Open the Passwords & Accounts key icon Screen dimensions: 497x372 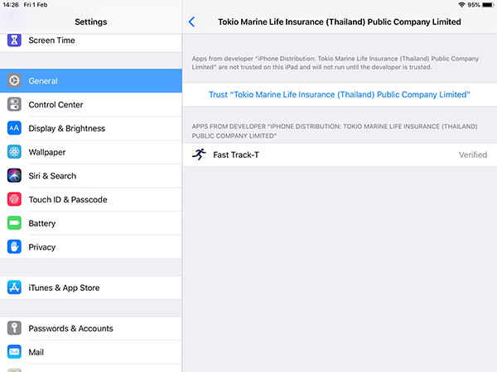(14, 328)
